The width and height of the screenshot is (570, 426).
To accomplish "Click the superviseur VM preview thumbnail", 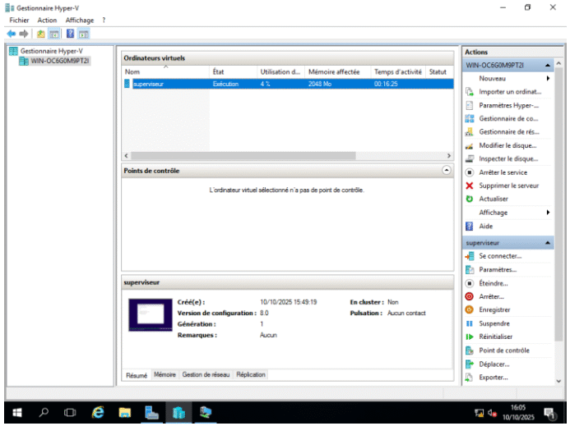I will (x=151, y=315).
